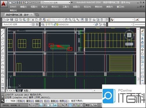146x108 pixels.
Task: Toggle grid display in status bar
Action: point(37,105)
